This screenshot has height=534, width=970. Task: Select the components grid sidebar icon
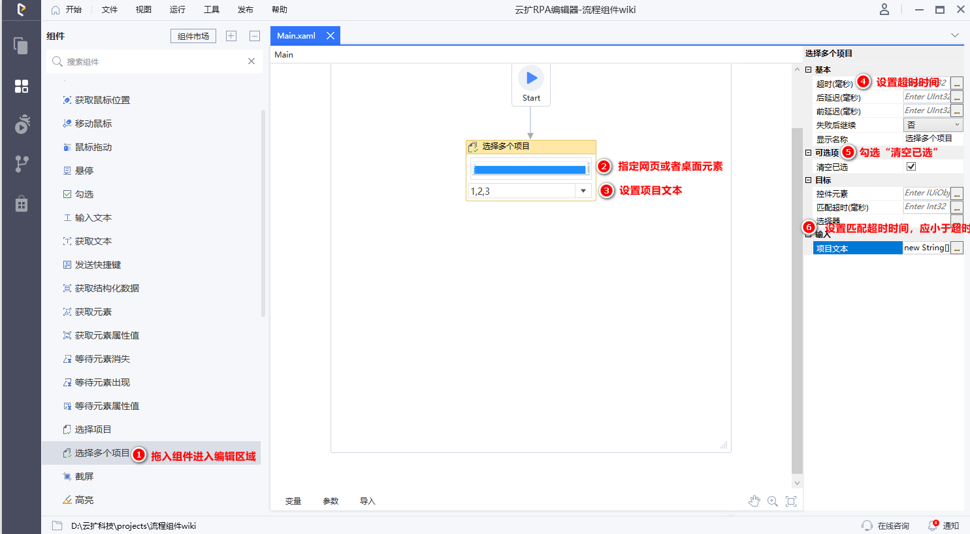(x=21, y=86)
